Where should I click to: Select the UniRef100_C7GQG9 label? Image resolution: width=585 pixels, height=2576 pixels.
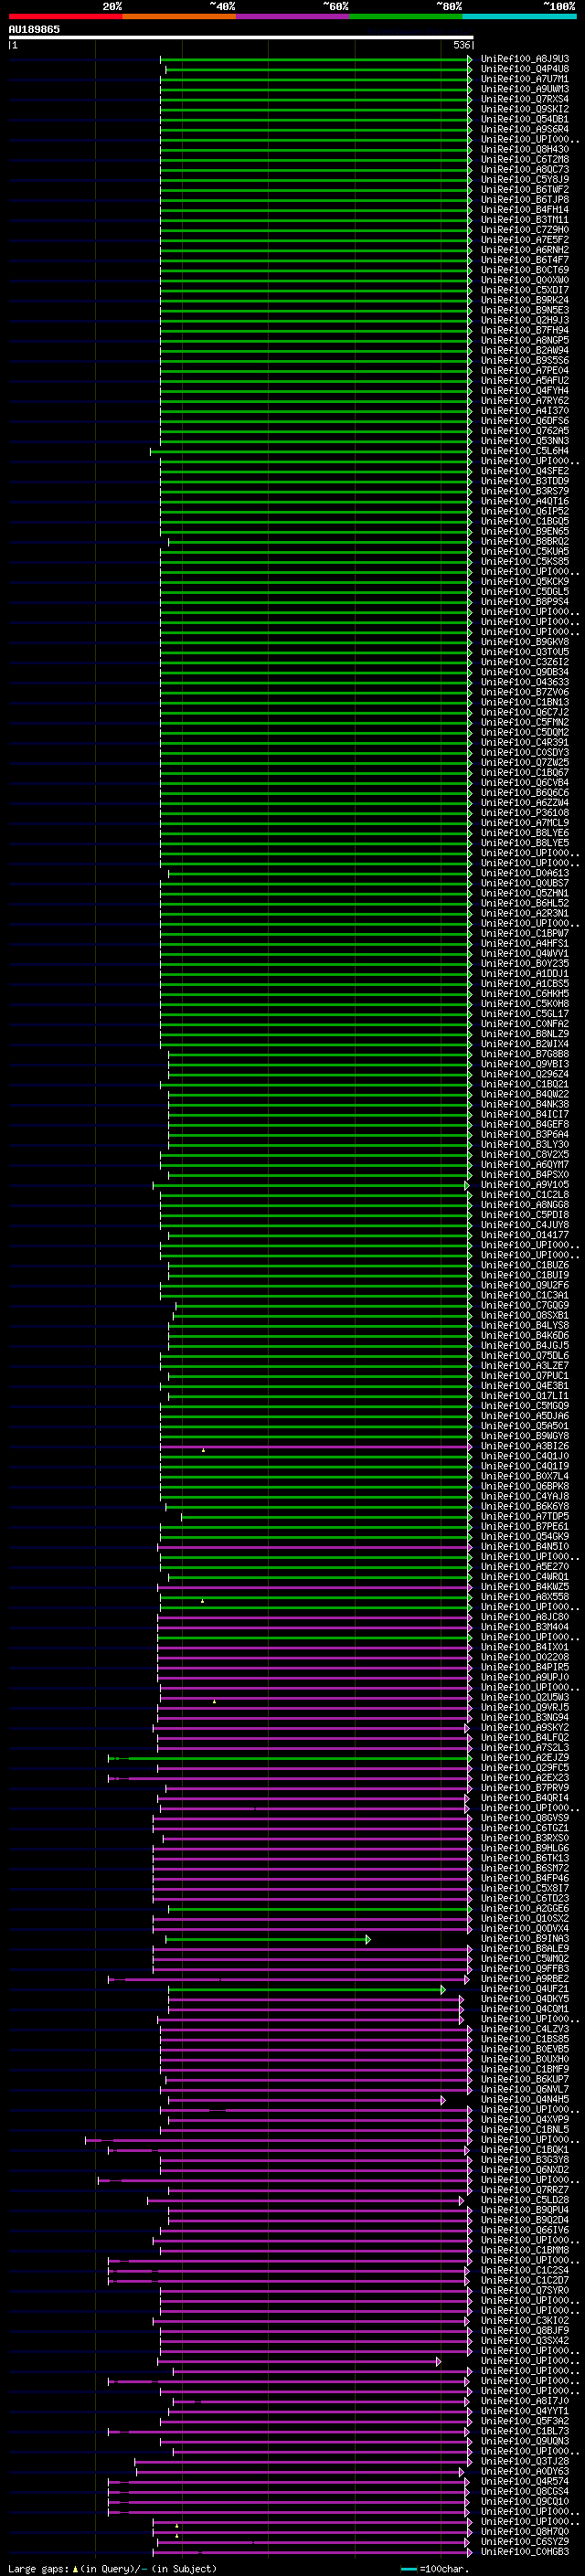(x=524, y=1305)
